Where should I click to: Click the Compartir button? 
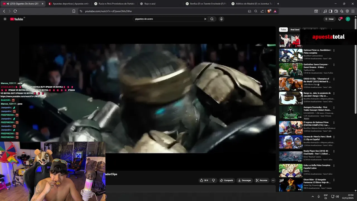point(226,180)
